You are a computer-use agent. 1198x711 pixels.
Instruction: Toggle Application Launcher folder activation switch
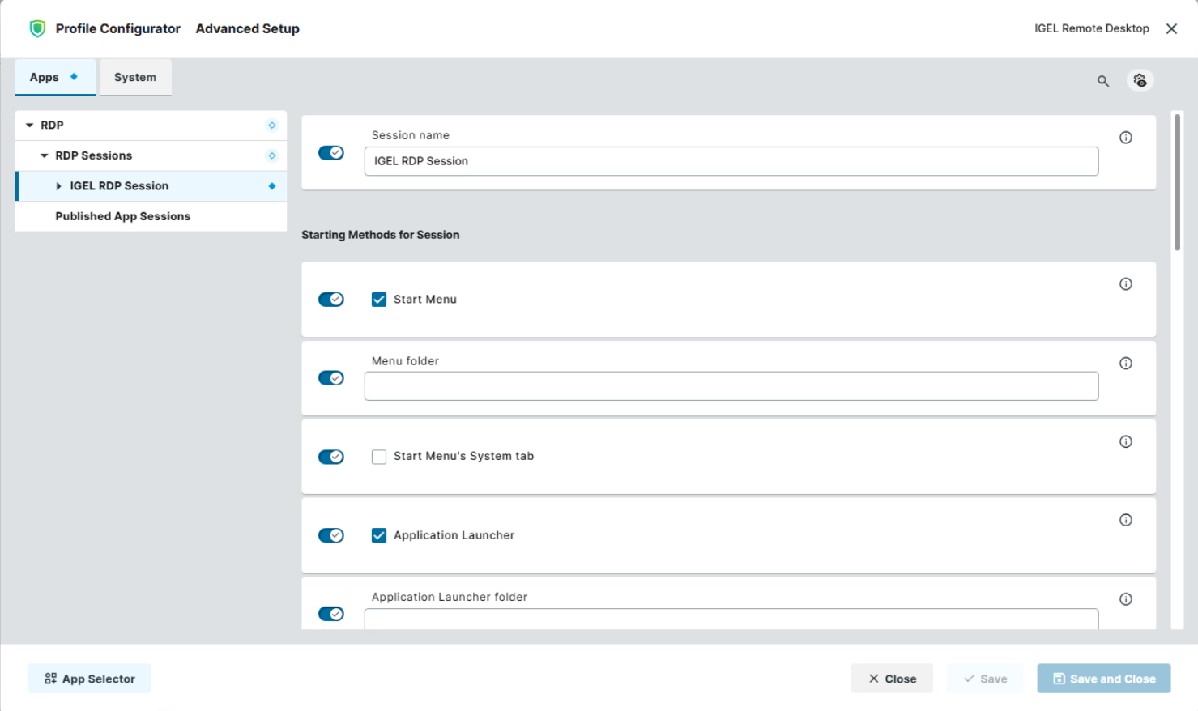(331, 614)
